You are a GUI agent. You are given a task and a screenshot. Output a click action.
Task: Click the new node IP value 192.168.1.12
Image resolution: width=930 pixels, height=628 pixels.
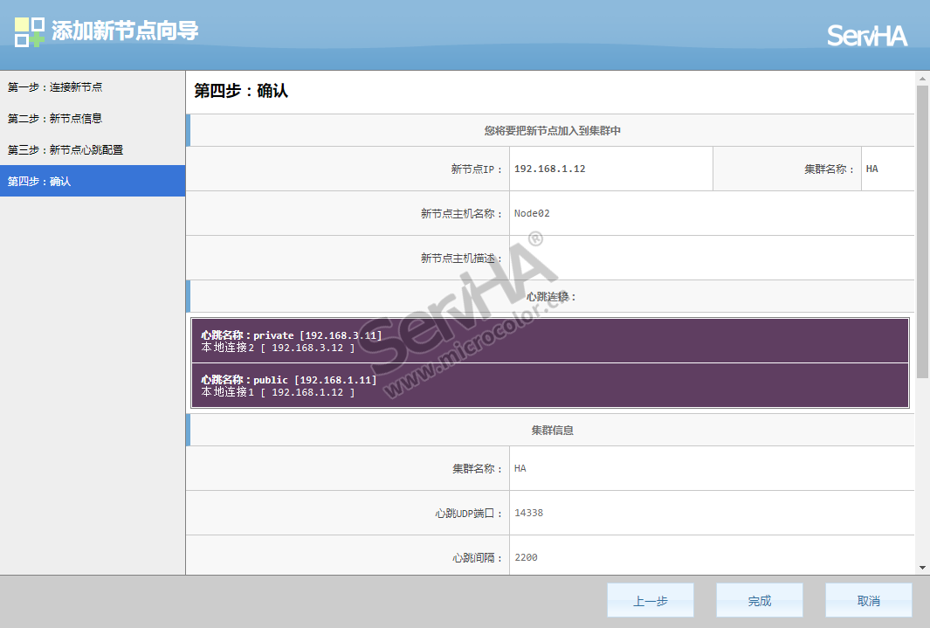click(x=550, y=169)
